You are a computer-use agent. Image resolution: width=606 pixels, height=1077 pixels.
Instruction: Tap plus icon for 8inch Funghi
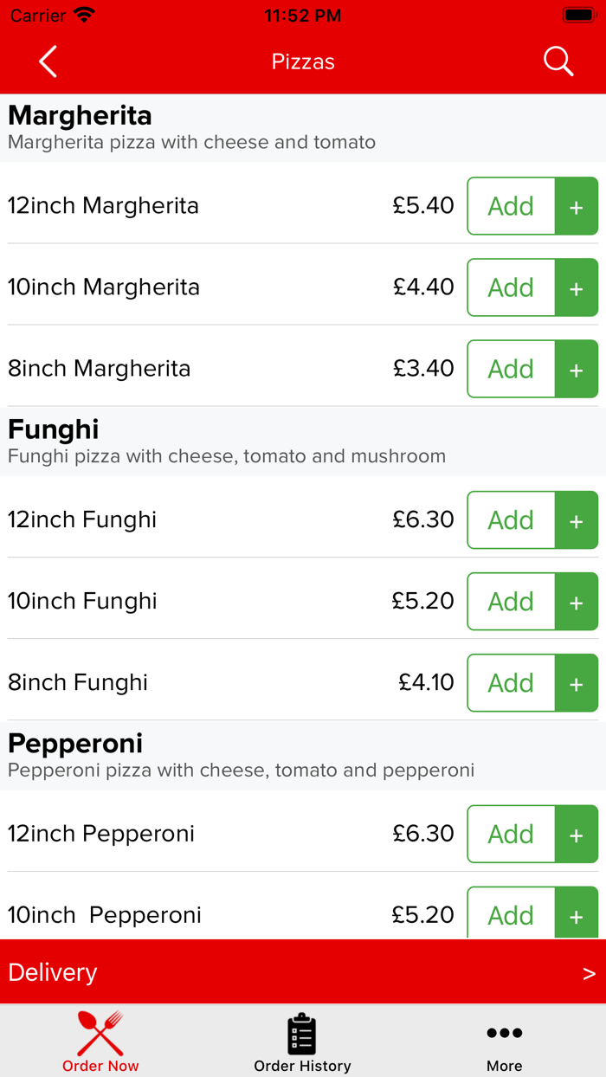(x=577, y=684)
